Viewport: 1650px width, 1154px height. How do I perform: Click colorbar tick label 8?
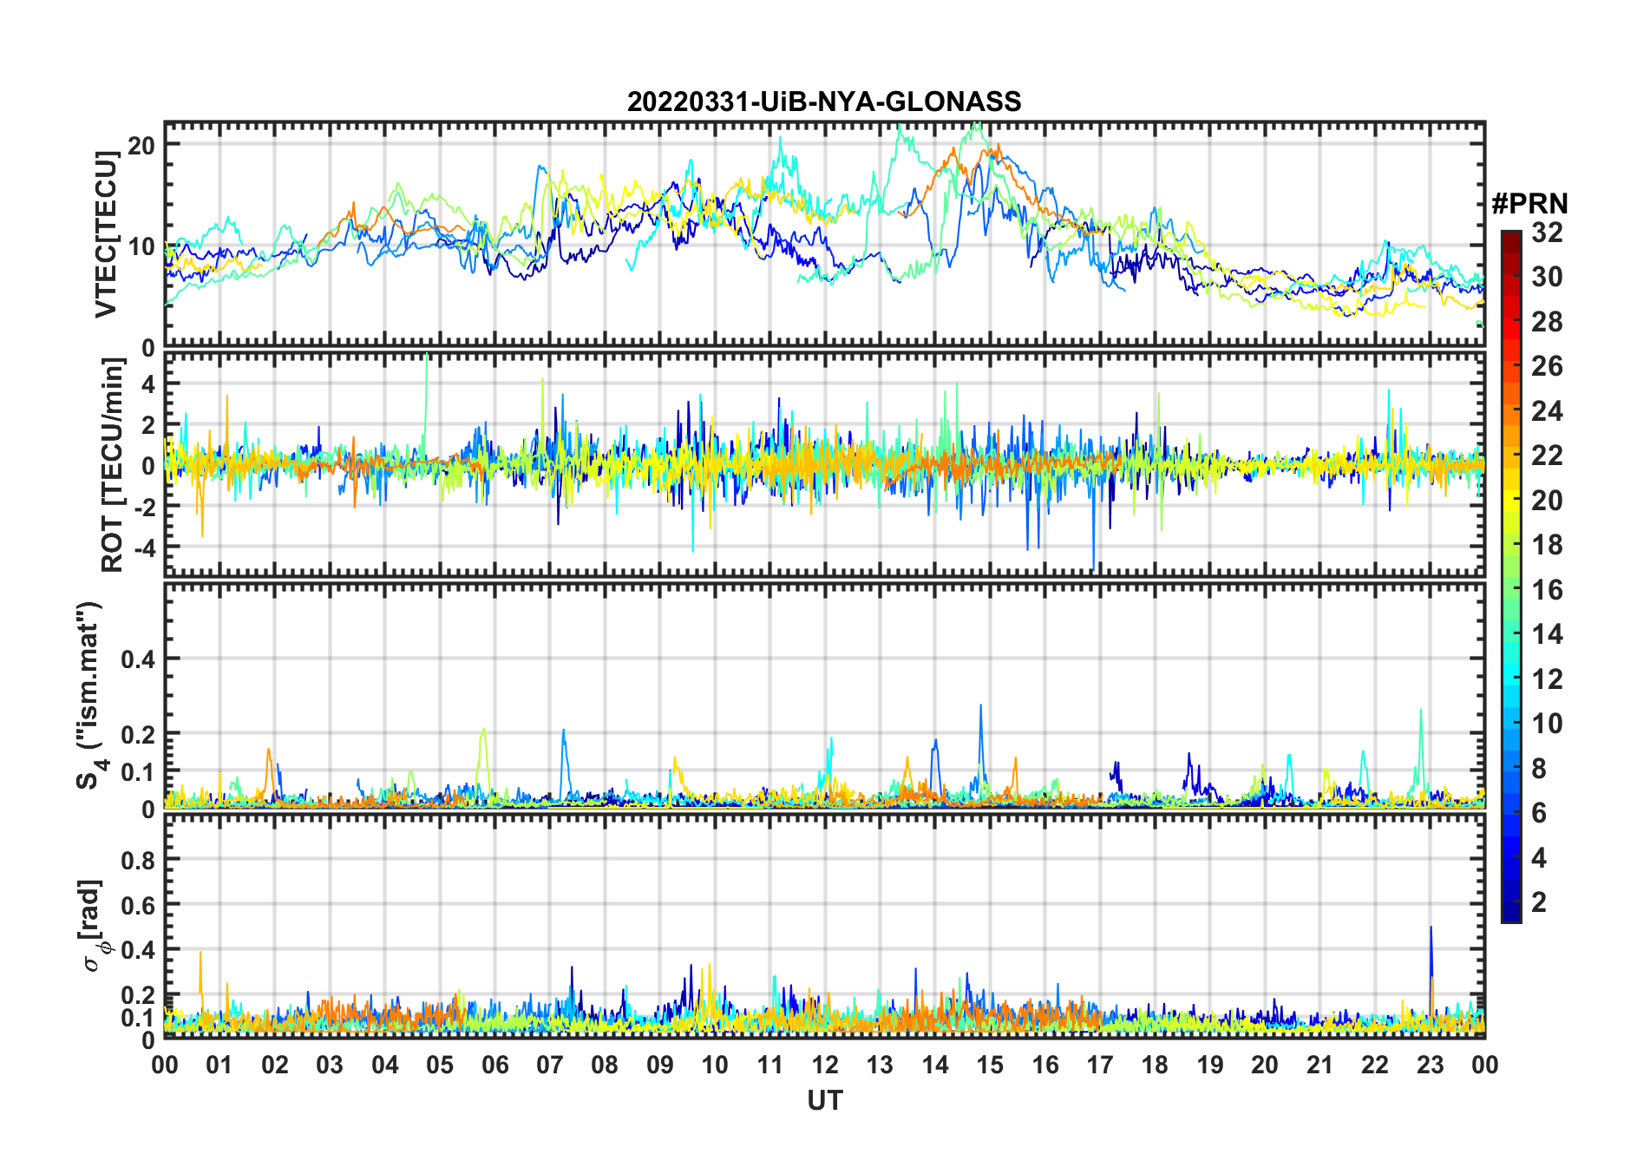click(1540, 768)
